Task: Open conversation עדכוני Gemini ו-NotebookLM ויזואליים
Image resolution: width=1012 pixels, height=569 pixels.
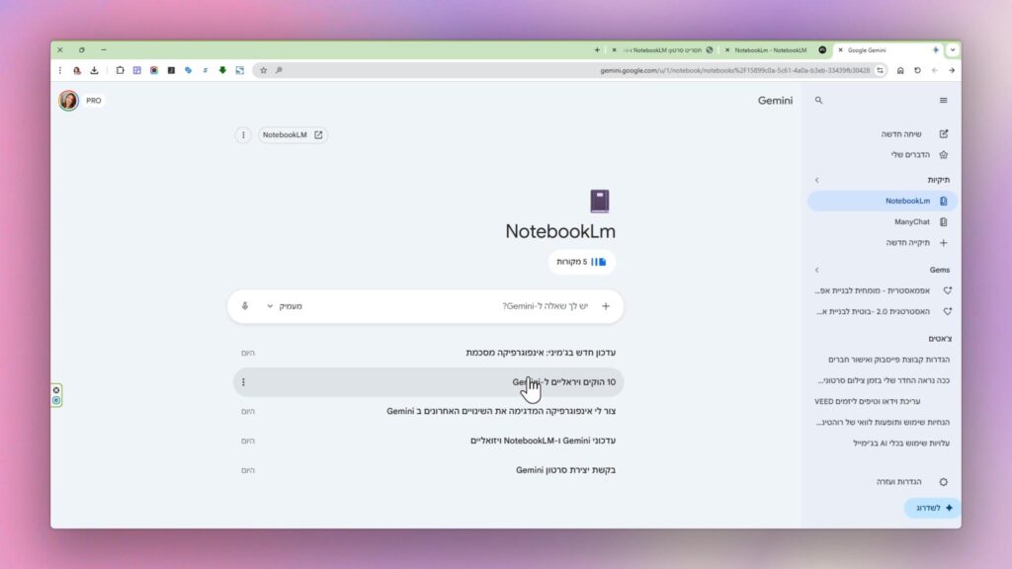Action: tap(428, 441)
